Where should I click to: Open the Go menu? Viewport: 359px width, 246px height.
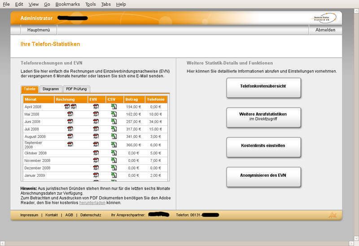click(47, 4)
